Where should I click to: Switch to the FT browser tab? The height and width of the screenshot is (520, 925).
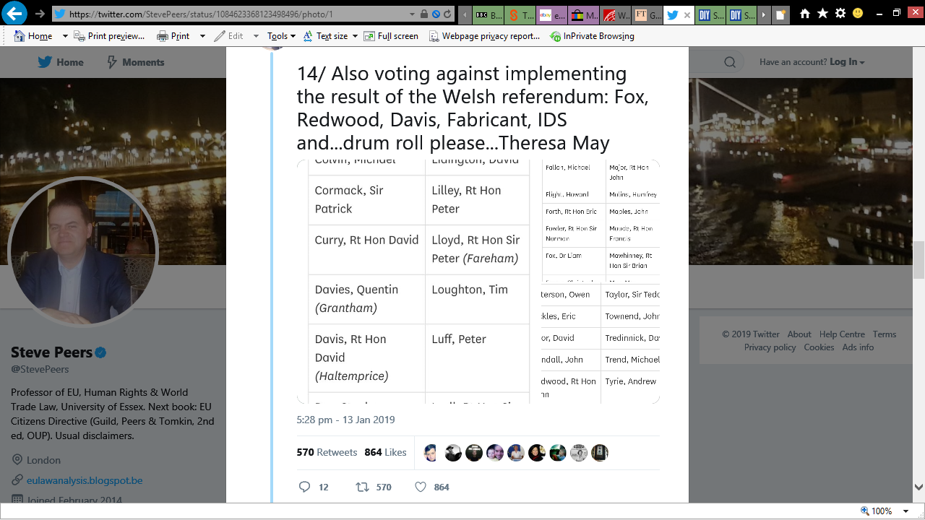(x=645, y=14)
